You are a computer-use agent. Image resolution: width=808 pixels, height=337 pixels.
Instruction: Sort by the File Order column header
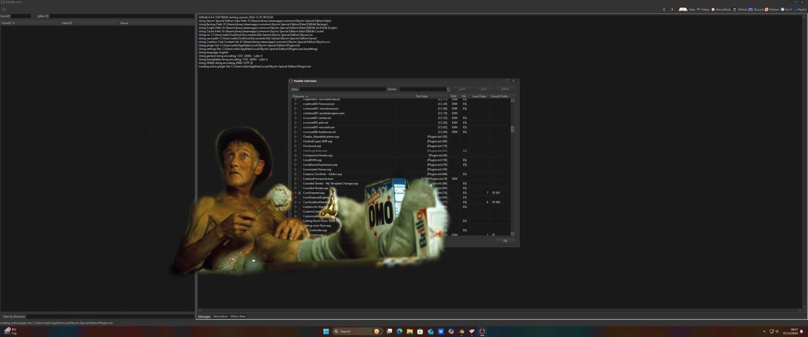click(x=422, y=97)
